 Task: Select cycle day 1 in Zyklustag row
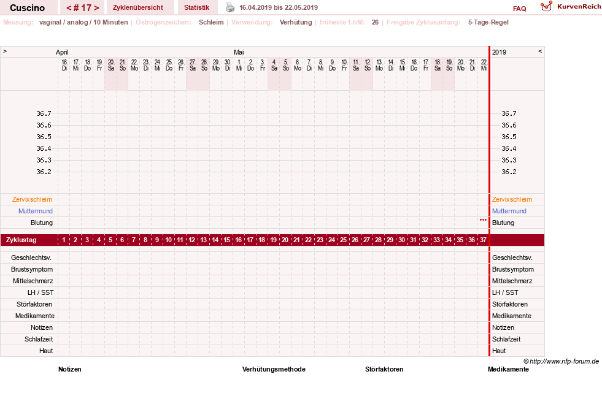[x=64, y=240]
